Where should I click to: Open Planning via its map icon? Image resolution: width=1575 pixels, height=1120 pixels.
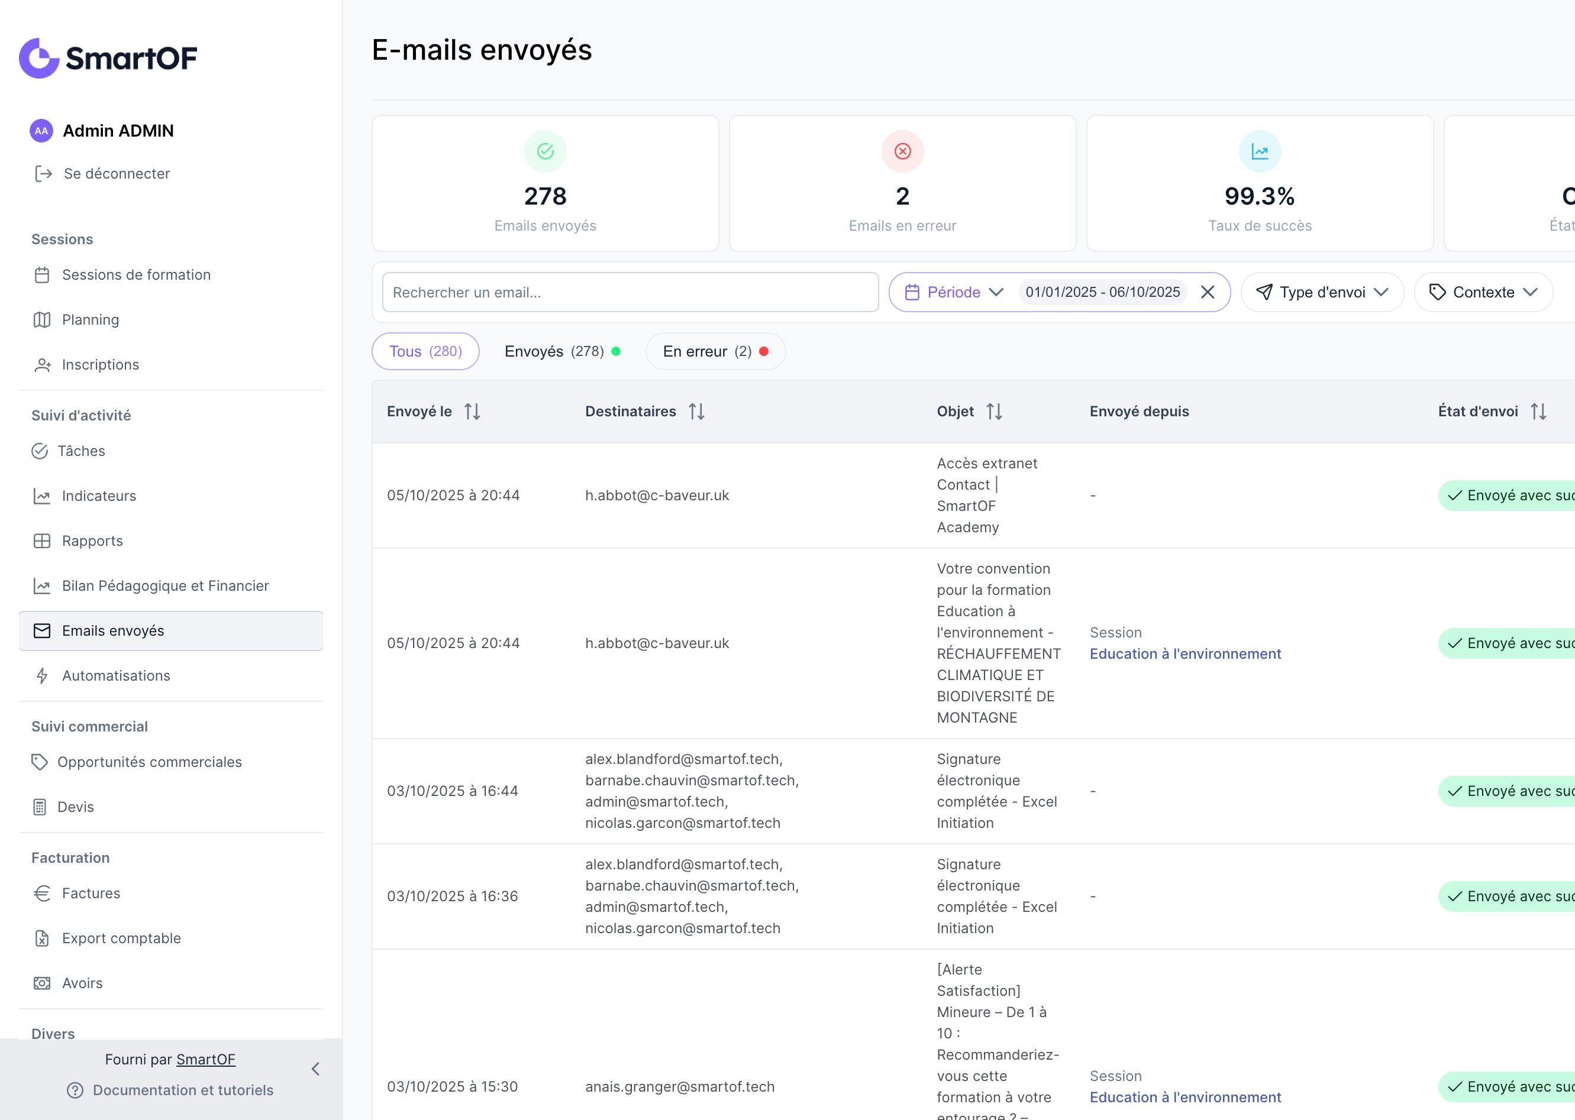(x=42, y=320)
